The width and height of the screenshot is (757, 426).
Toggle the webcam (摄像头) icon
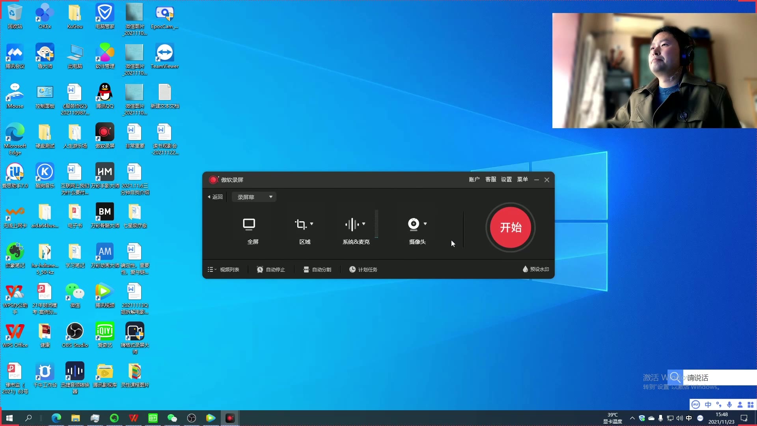413,224
